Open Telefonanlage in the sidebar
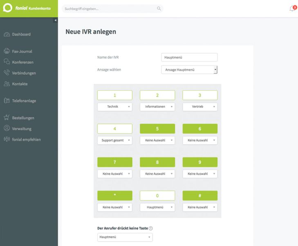Viewport: 298px width, 246px height. click(x=24, y=101)
